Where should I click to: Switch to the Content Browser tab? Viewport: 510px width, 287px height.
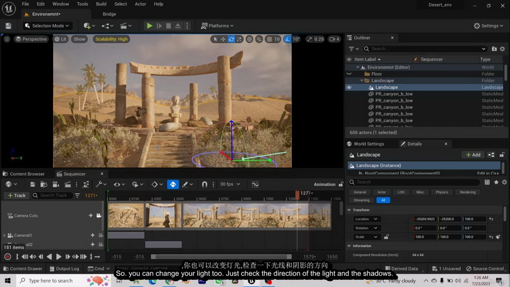pos(24,174)
